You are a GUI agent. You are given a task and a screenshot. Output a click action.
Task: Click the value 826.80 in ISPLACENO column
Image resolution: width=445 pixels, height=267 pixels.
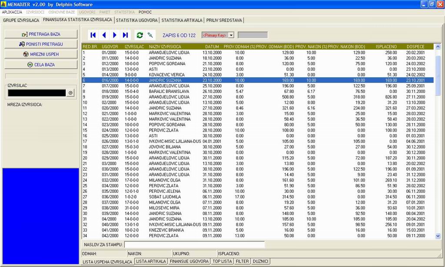pyautogui.click(x=391, y=97)
